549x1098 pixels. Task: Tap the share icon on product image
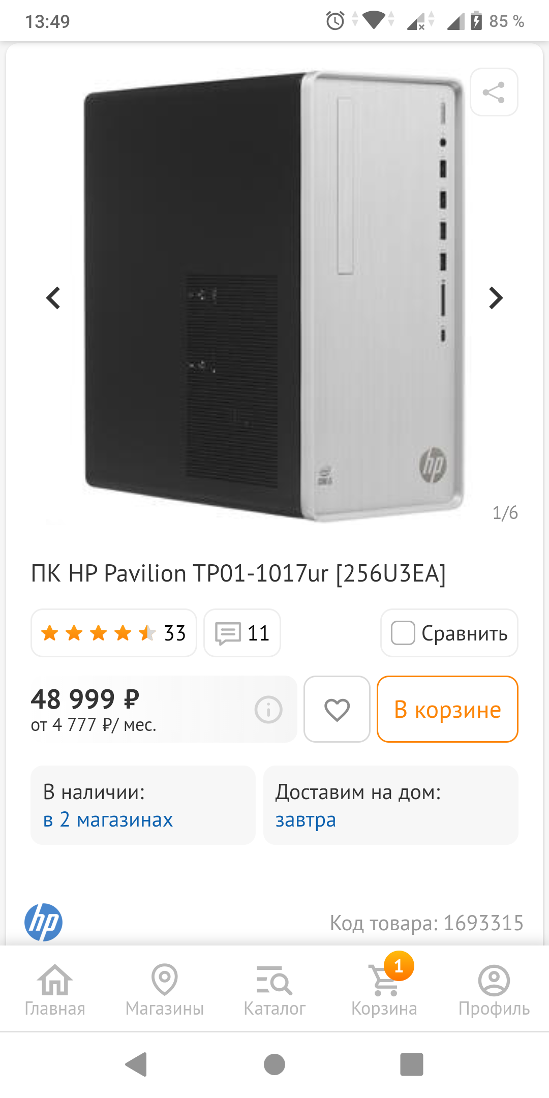(x=494, y=92)
